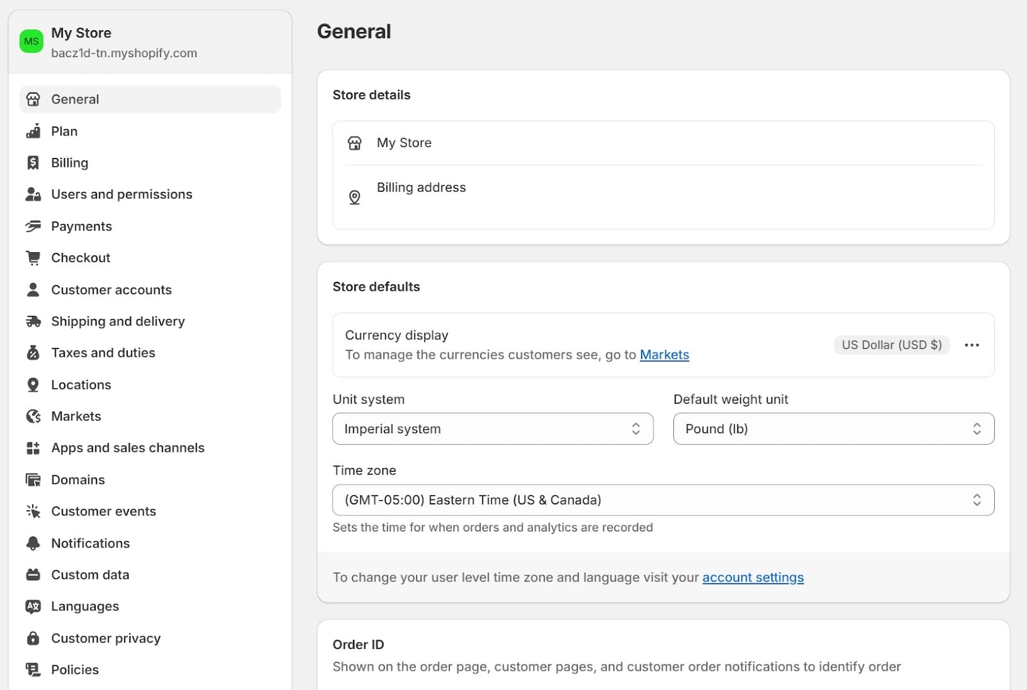Click the Markets globe icon
Screen dimensions: 1027x690
(33, 416)
